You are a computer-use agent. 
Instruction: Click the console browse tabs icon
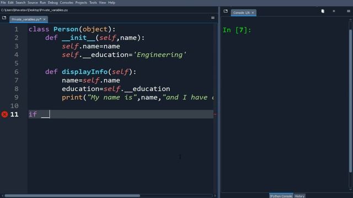[226, 11]
